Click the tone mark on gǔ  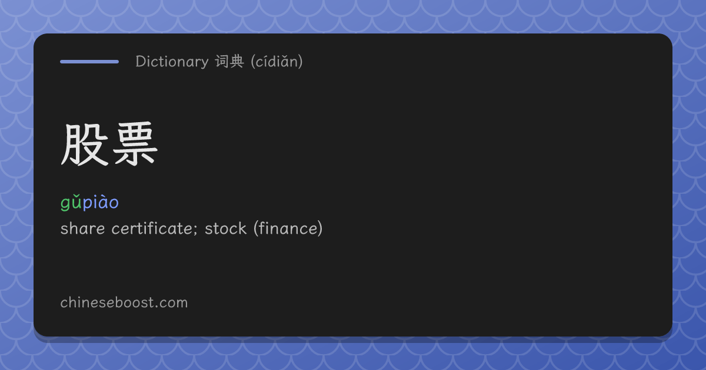[x=76, y=197]
